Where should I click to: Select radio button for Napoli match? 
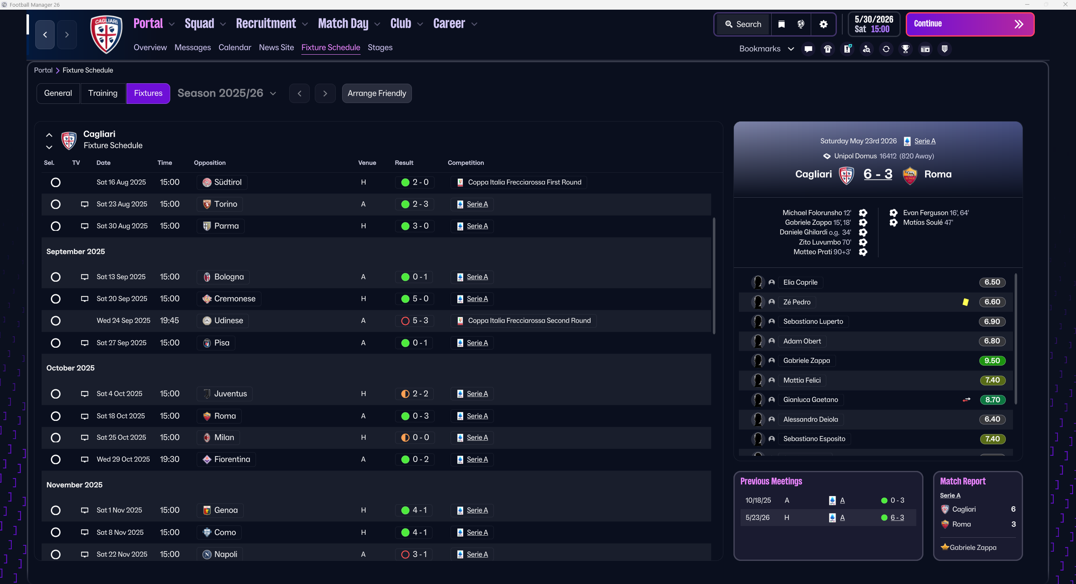pyautogui.click(x=55, y=555)
